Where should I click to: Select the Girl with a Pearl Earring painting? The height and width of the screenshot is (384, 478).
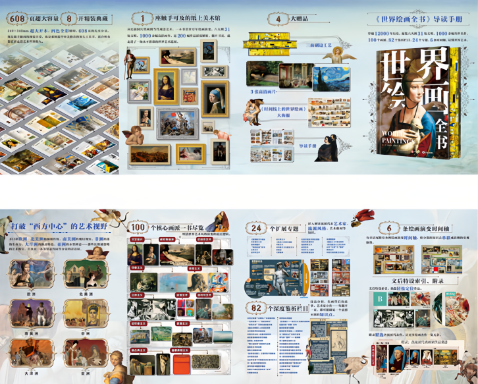click(x=215, y=99)
